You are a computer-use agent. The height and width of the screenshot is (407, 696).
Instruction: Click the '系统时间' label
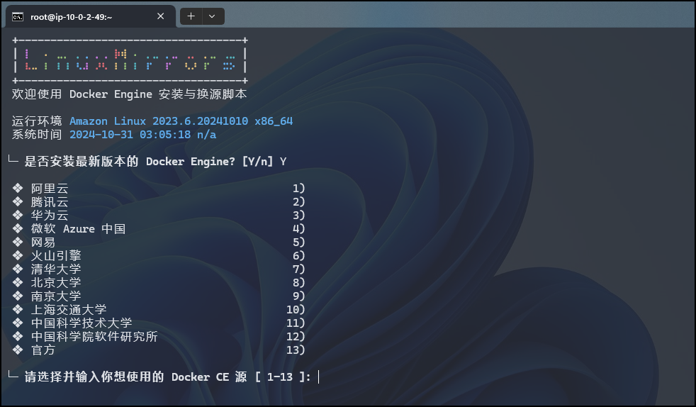coord(37,135)
